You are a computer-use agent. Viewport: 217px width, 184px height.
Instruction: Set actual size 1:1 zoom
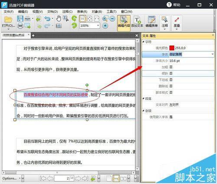point(82,19)
